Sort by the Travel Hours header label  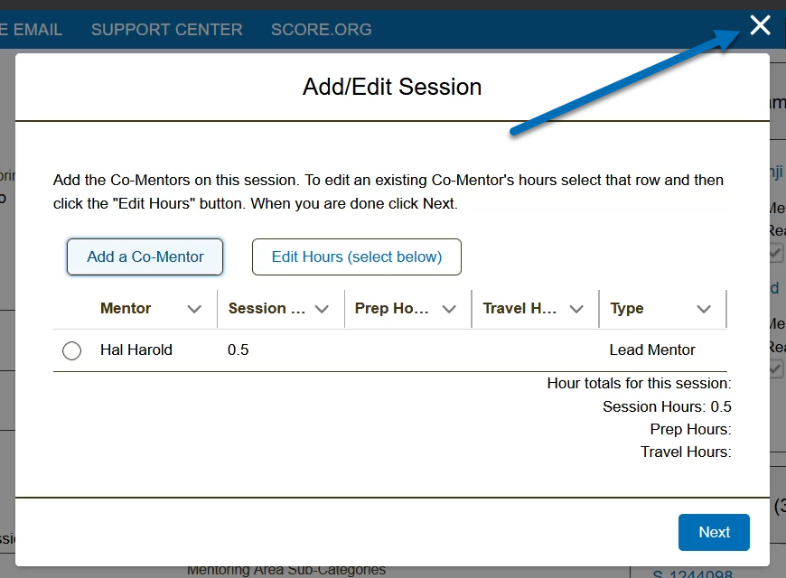(519, 308)
